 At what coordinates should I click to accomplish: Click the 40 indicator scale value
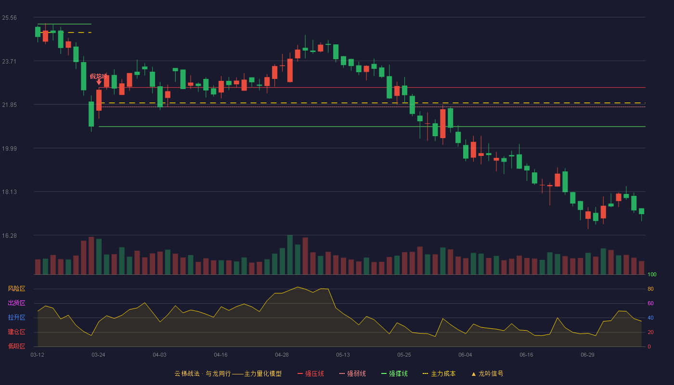(650, 318)
